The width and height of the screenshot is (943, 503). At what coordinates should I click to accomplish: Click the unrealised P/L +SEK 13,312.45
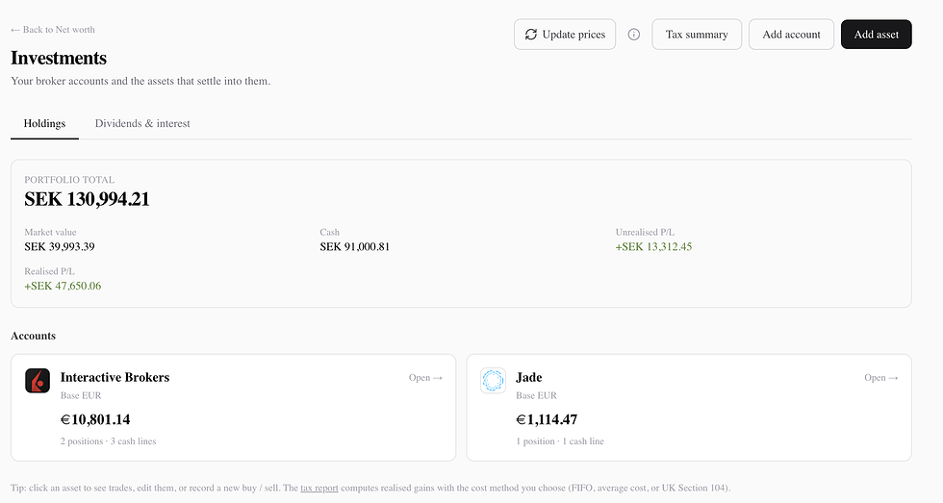point(653,246)
